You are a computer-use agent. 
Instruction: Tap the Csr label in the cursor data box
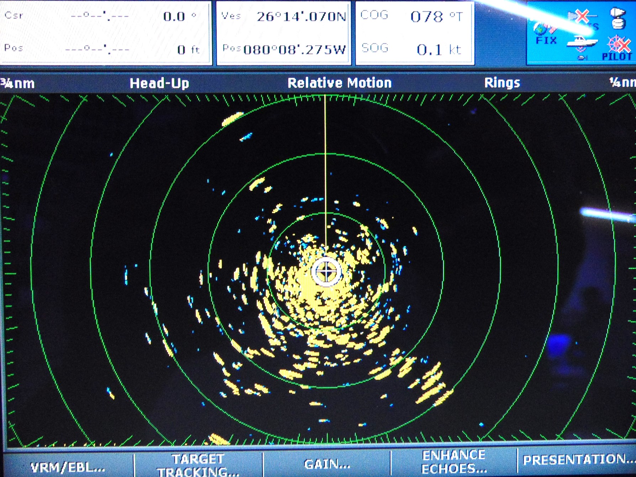point(14,15)
